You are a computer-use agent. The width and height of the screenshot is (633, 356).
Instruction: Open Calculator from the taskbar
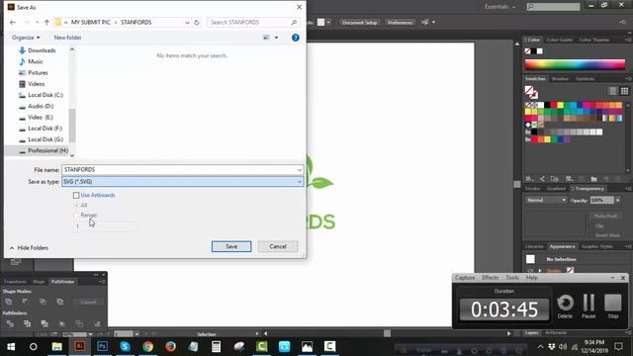[x=216, y=346]
